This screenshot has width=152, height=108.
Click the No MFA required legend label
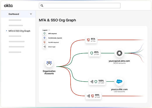pos(53,42)
